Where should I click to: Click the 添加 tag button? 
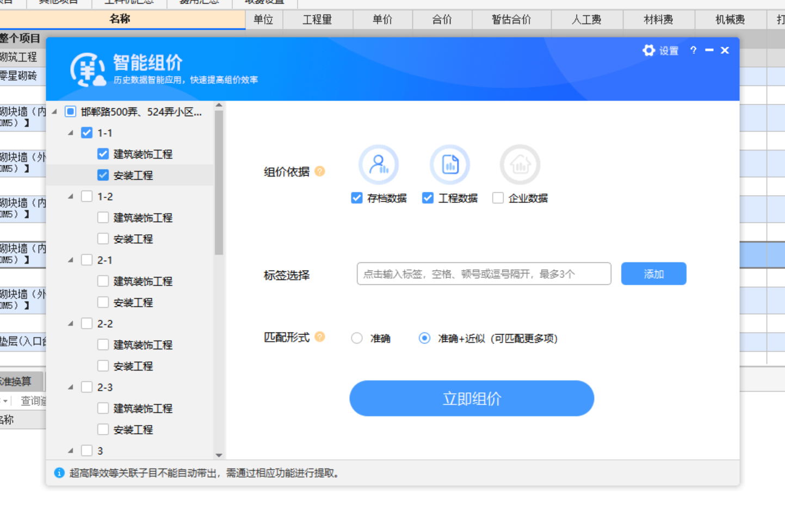point(654,274)
